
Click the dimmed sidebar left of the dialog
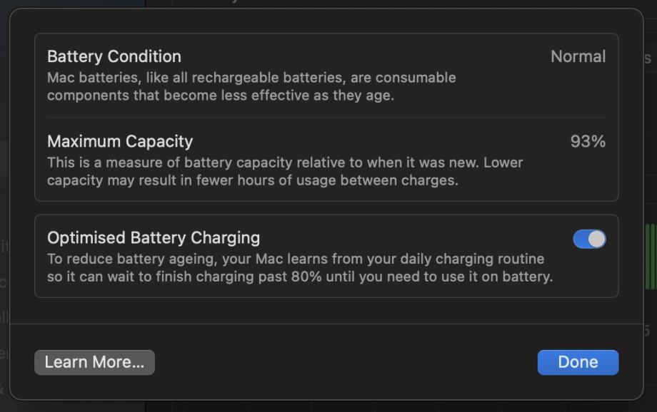pyautogui.click(x=4, y=214)
